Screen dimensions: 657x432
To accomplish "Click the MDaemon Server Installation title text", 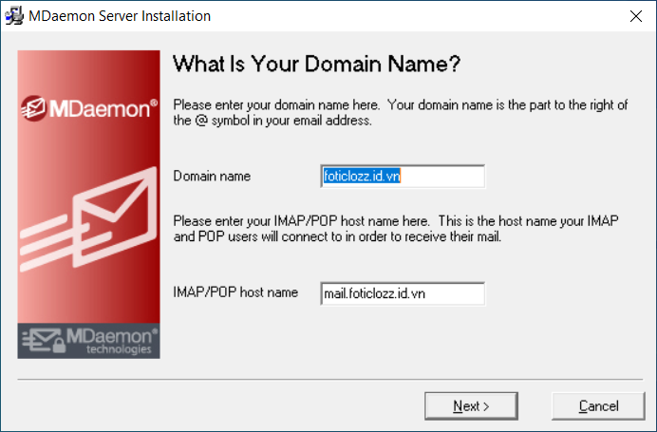I will [x=120, y=16].
